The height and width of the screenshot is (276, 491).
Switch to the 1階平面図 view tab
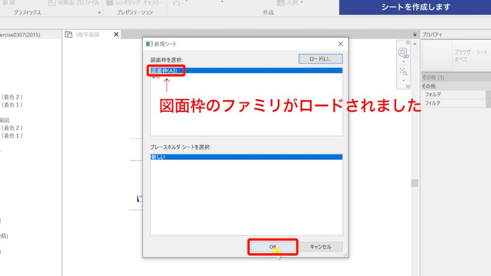point(86,34)
